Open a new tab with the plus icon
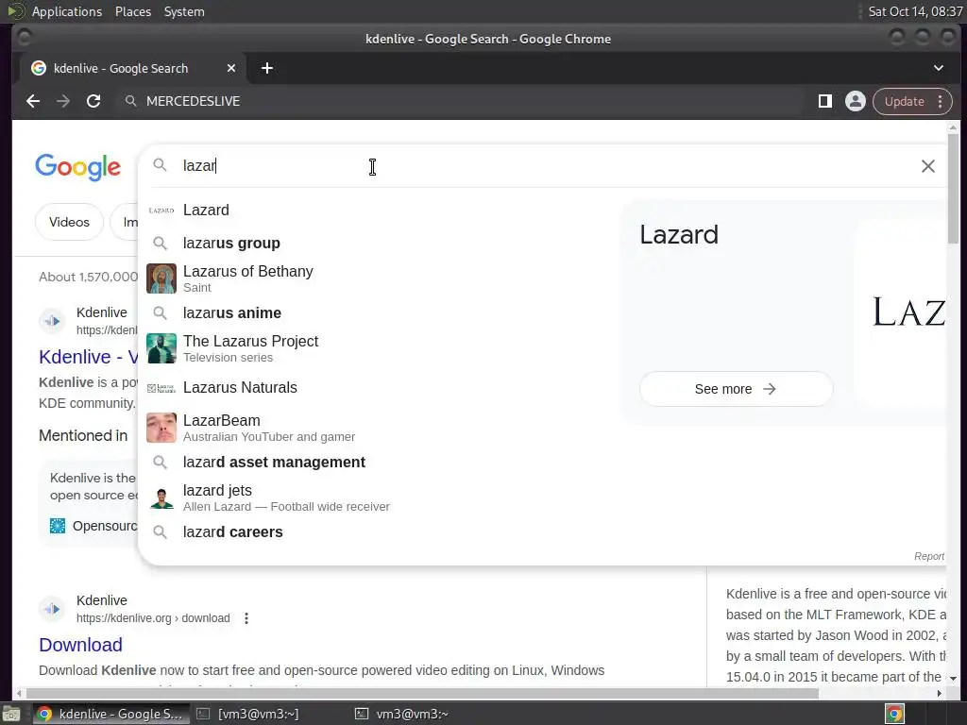967x725 pixels. click(x=267, y=68)
